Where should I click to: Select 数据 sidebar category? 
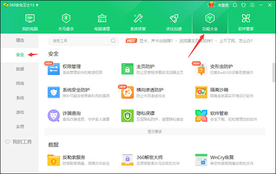click(x=20, y=69)
